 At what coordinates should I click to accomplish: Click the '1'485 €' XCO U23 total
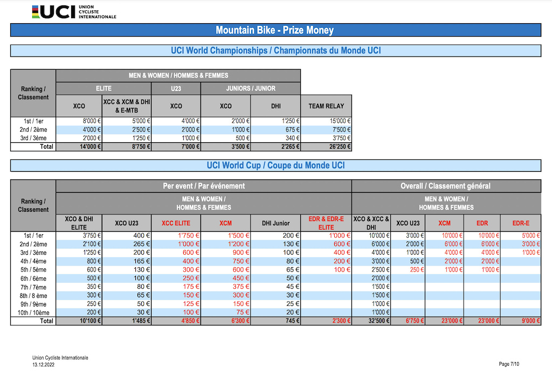coord(127,321)
